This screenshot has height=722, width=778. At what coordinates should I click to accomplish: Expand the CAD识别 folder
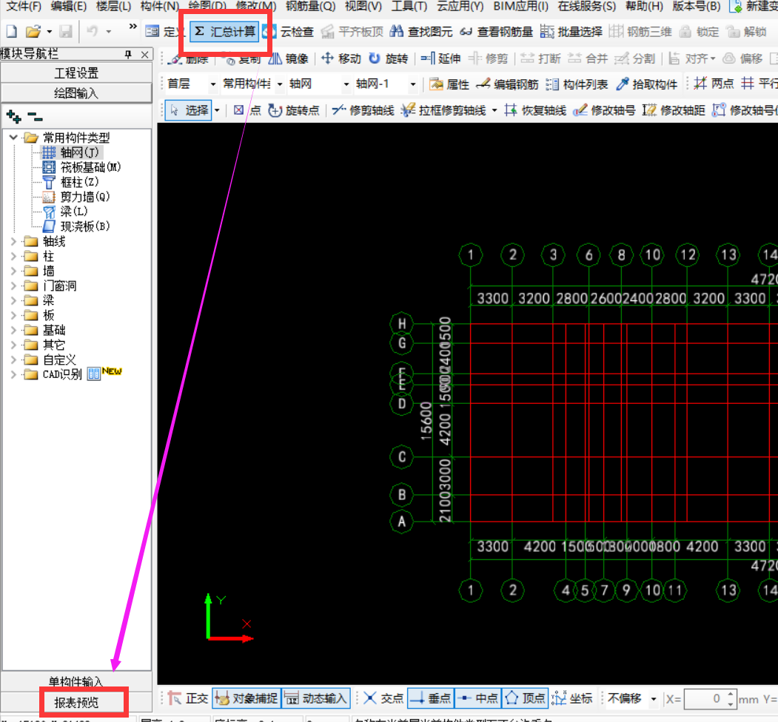click(x=13, y=374)
